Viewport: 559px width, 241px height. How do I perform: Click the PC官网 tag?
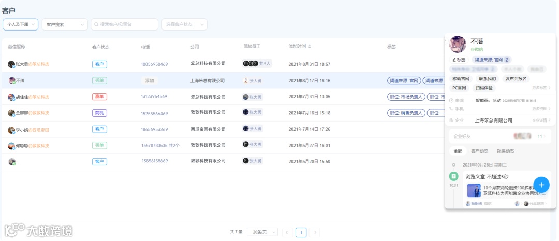point(460,87)
